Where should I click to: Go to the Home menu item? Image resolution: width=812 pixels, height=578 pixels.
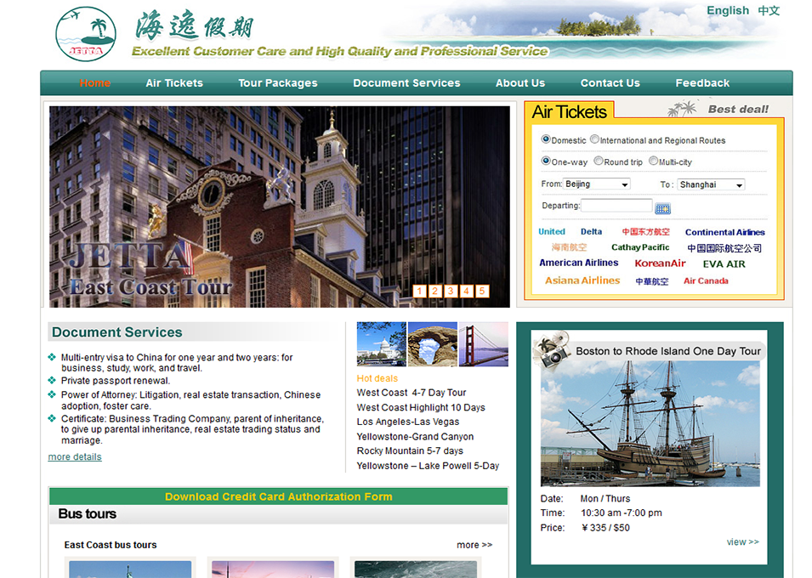[94, 82]
